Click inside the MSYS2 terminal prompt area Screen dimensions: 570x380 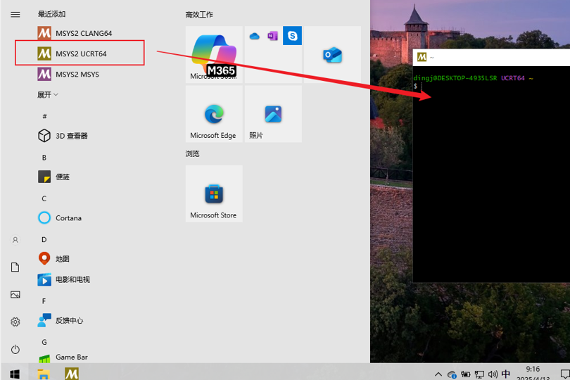(491, 176)
